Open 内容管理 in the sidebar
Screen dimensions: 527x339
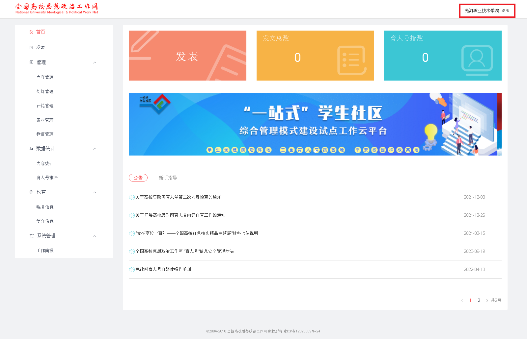(x=45, y=78)
